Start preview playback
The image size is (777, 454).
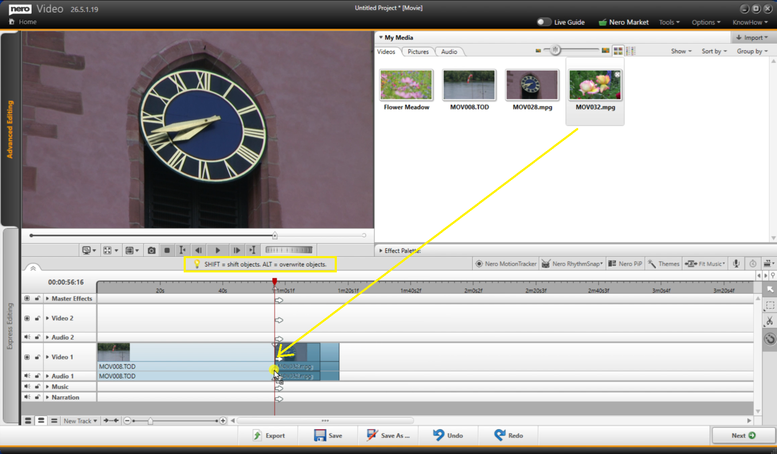218,250
